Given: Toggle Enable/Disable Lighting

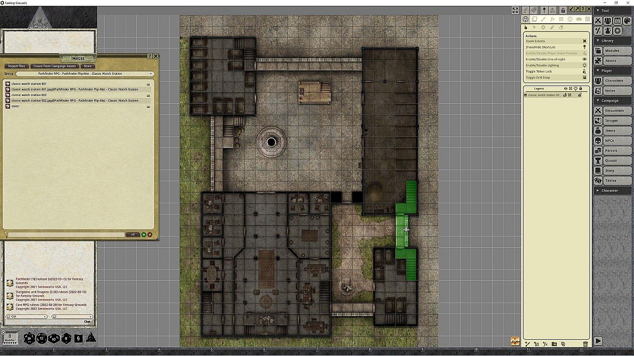Looking at the screenshot, I should coord(556,65).
